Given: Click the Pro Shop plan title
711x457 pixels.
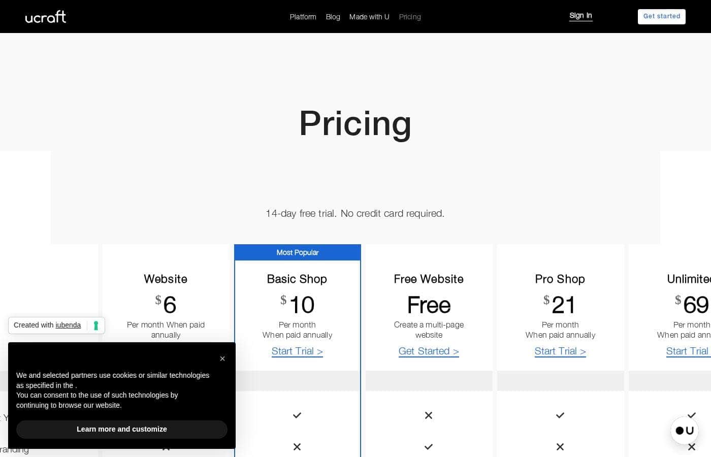Looking at the screenshot, I should click(560, 279).
